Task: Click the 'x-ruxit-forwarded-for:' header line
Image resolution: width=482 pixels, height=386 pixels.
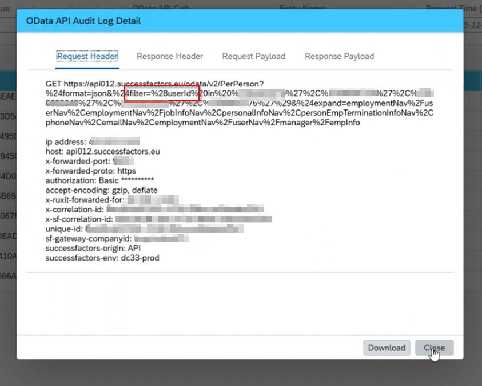Action: 112,200
